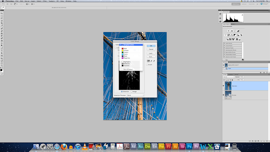
Task: Choose Magentas from the Select dropdown list
Action: point(131,58)
